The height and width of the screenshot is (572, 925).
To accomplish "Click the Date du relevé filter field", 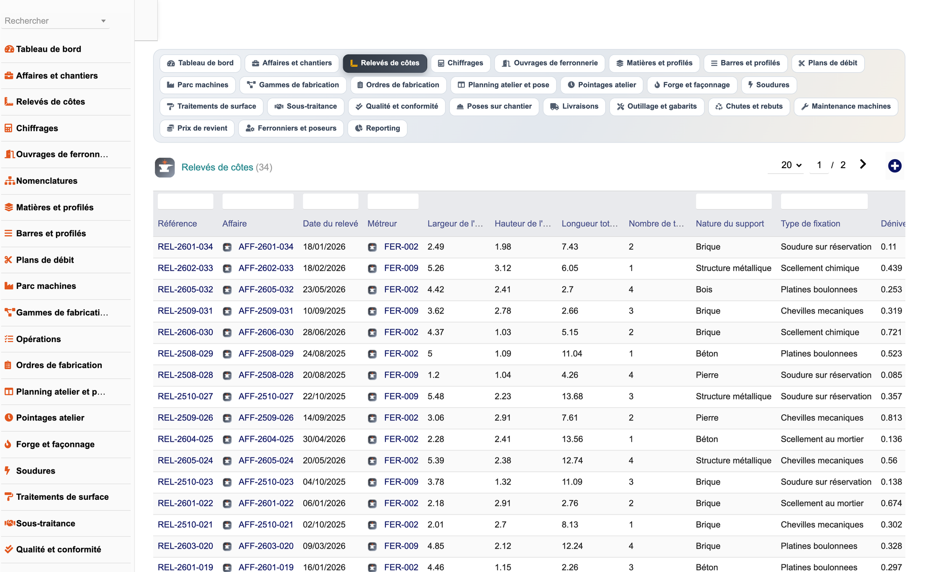I will 330,201.
